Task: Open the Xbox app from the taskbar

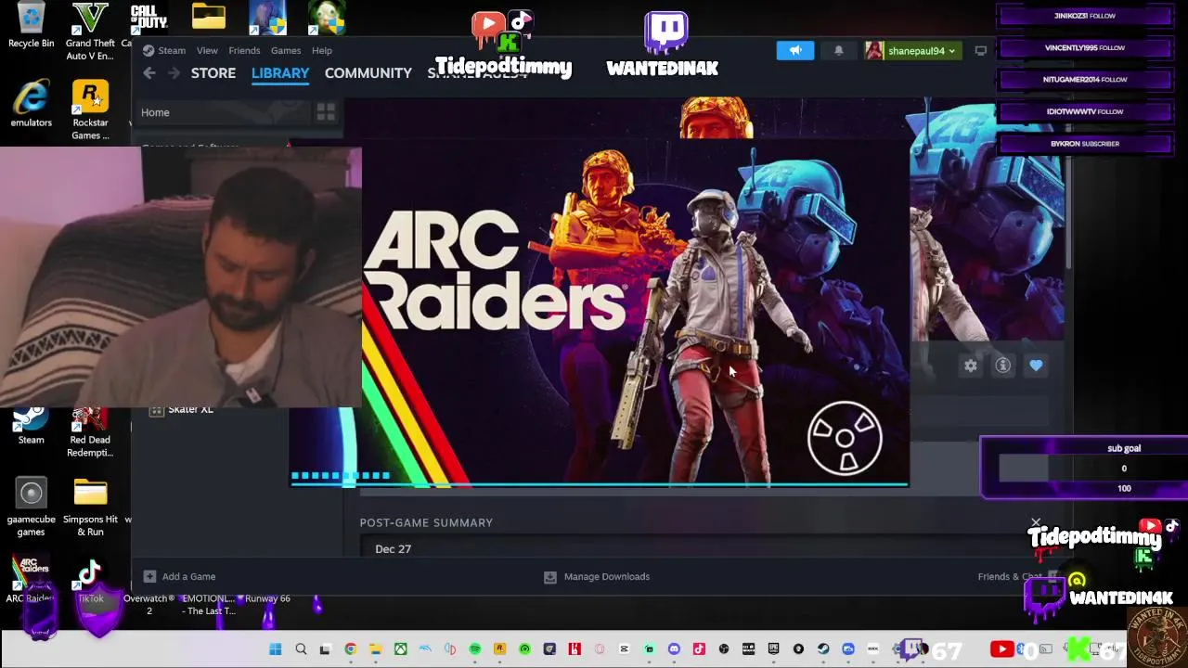Action: (x=400, y=649)
